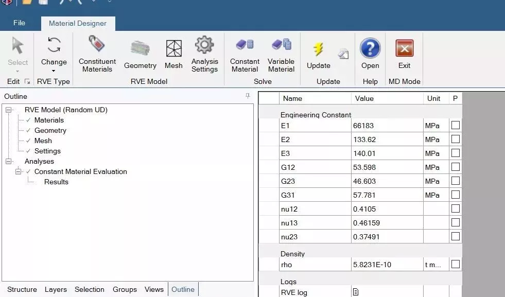Select Analyses in the outline tree

[x=39, y=162]
